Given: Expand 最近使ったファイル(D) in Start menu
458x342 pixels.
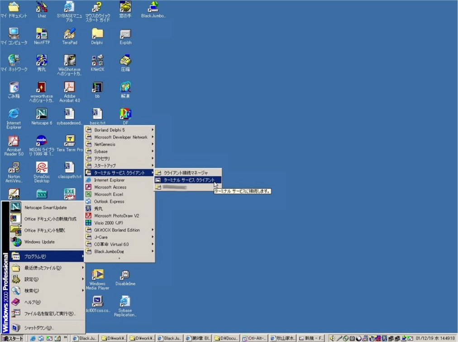Looking at the screenshot, I should (48, 268).
